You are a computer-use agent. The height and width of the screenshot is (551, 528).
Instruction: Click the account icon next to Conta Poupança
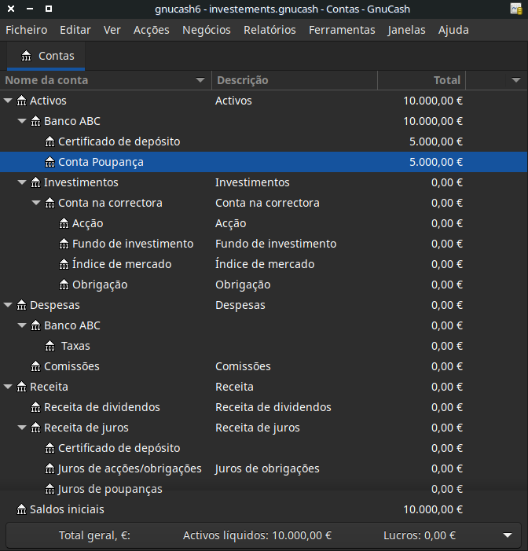[49, 162]
